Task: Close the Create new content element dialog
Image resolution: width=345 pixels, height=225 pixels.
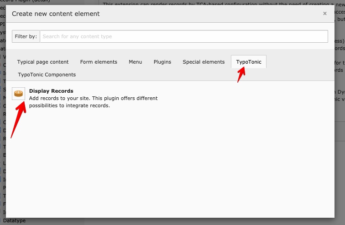Action: pos(324,14)
